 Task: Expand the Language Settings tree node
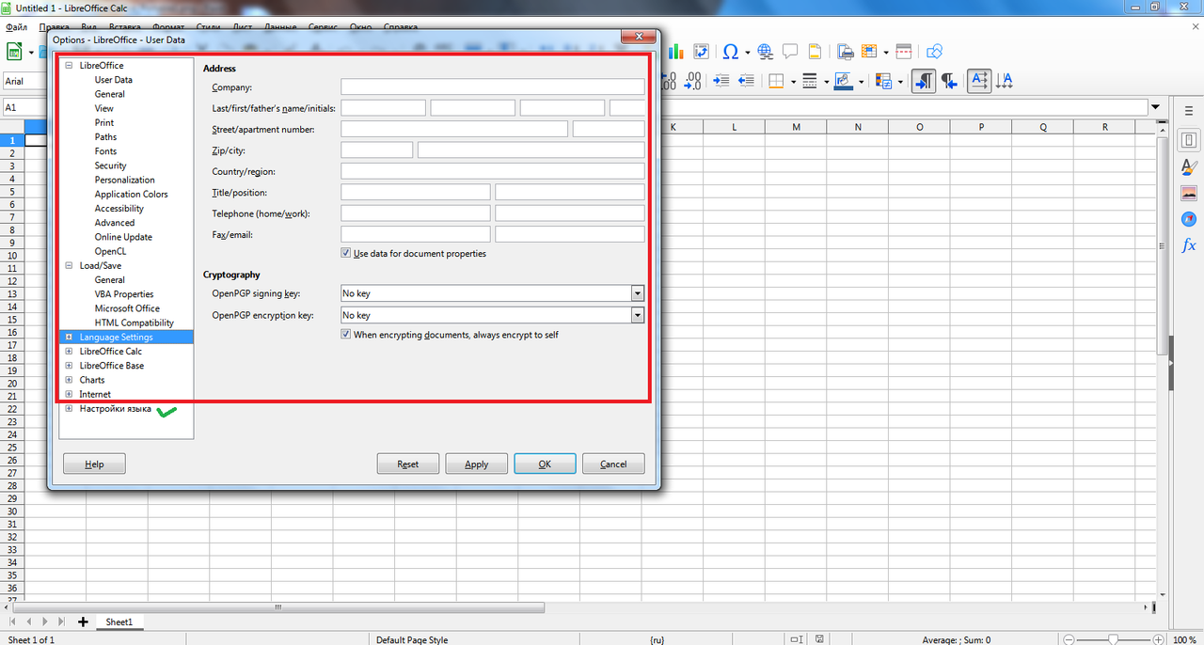click(x=69, y=337)
